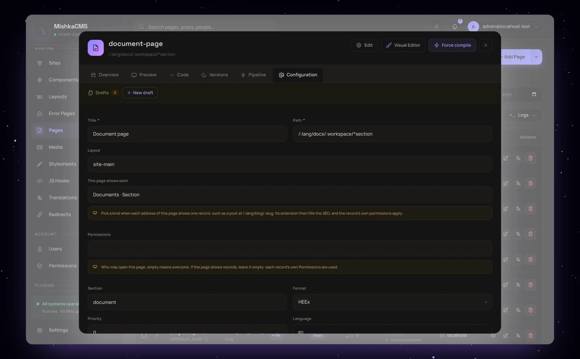Click the search pages, posts, people field
580x359 pixels.
[205, 27]
